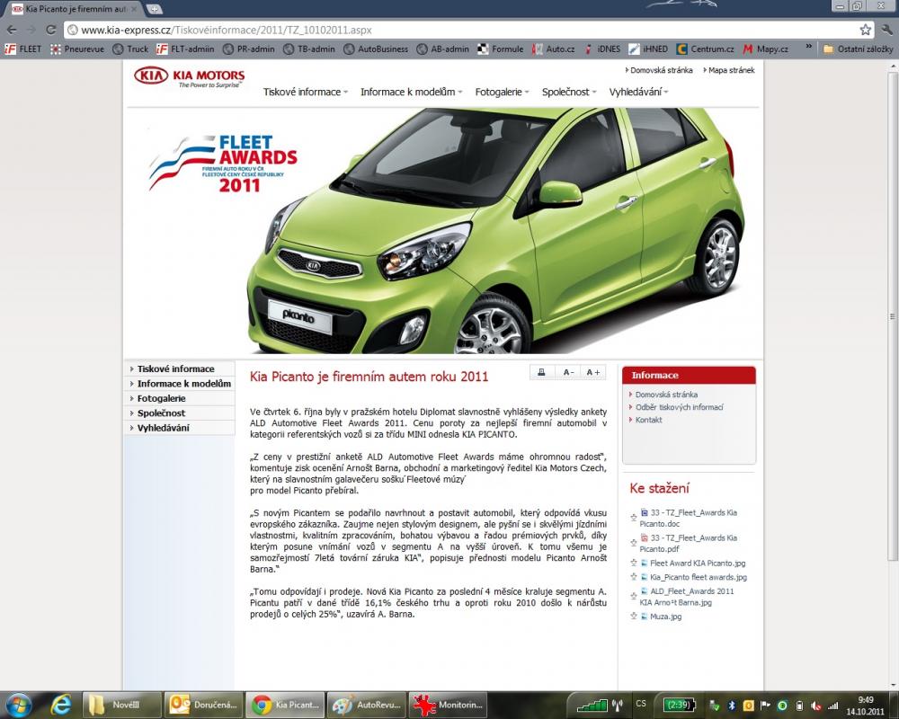Click the battery (2:39) tray indicator
899x719 pixels.
pyautogui.click(x=679, y=704)
